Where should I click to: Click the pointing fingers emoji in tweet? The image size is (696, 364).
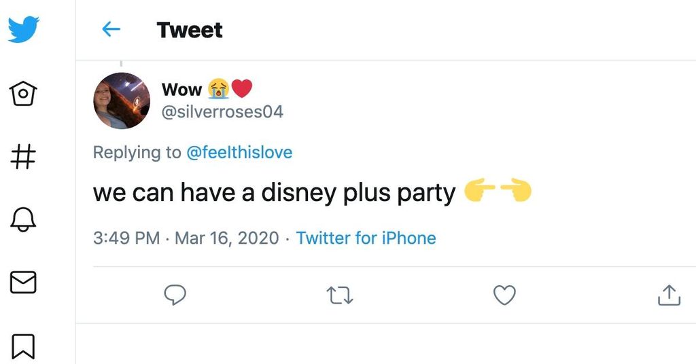[x=498, y=191]
